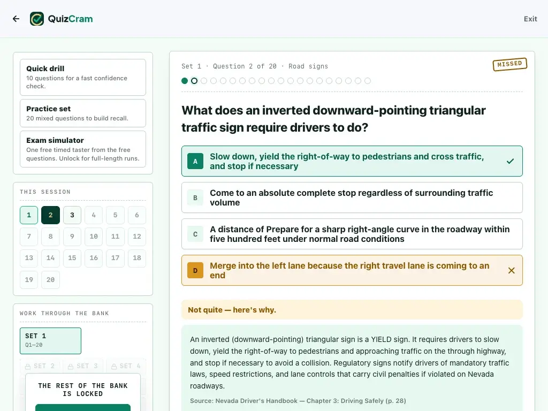Screen dimensions: 548x411
Task: Go to question 7 in session grid
Action: point(29,237)
